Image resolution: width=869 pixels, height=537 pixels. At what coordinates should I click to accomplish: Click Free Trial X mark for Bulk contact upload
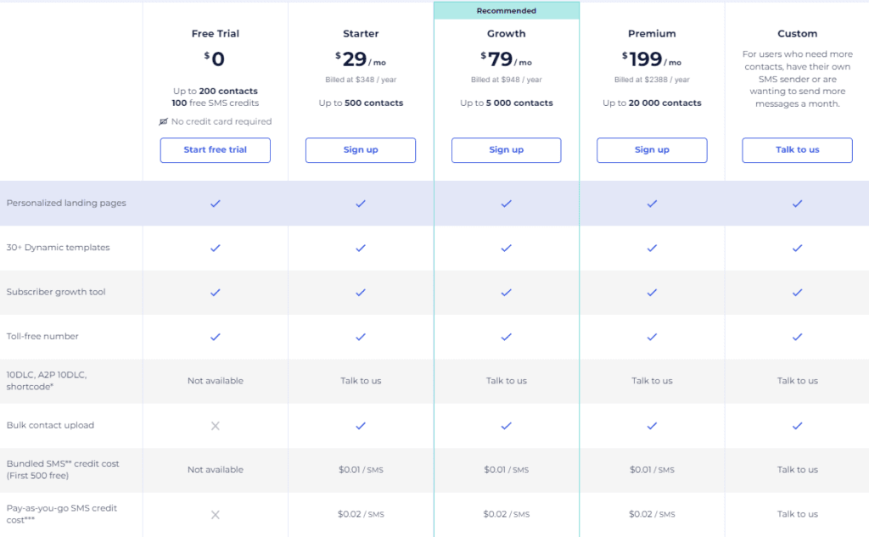(x=216, y=426)
